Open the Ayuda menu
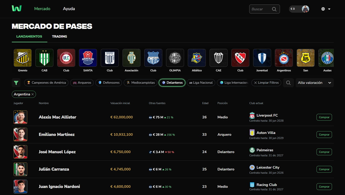Image resolution: width=345 pixels, height=195 pixels. pos(69,9)
